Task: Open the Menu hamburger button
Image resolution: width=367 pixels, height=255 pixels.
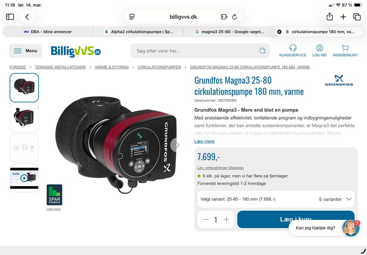Action: point(26,51)
